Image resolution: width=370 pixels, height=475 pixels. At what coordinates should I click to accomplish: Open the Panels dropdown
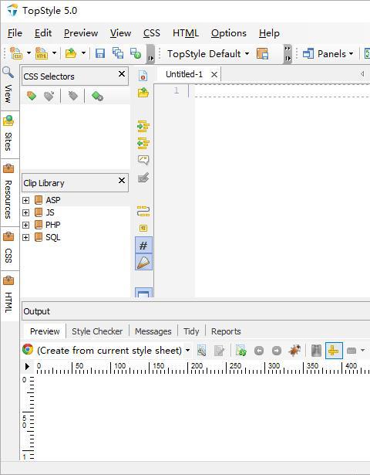coord(328,53)
